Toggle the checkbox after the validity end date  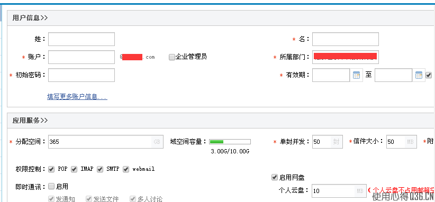point(429,75)
